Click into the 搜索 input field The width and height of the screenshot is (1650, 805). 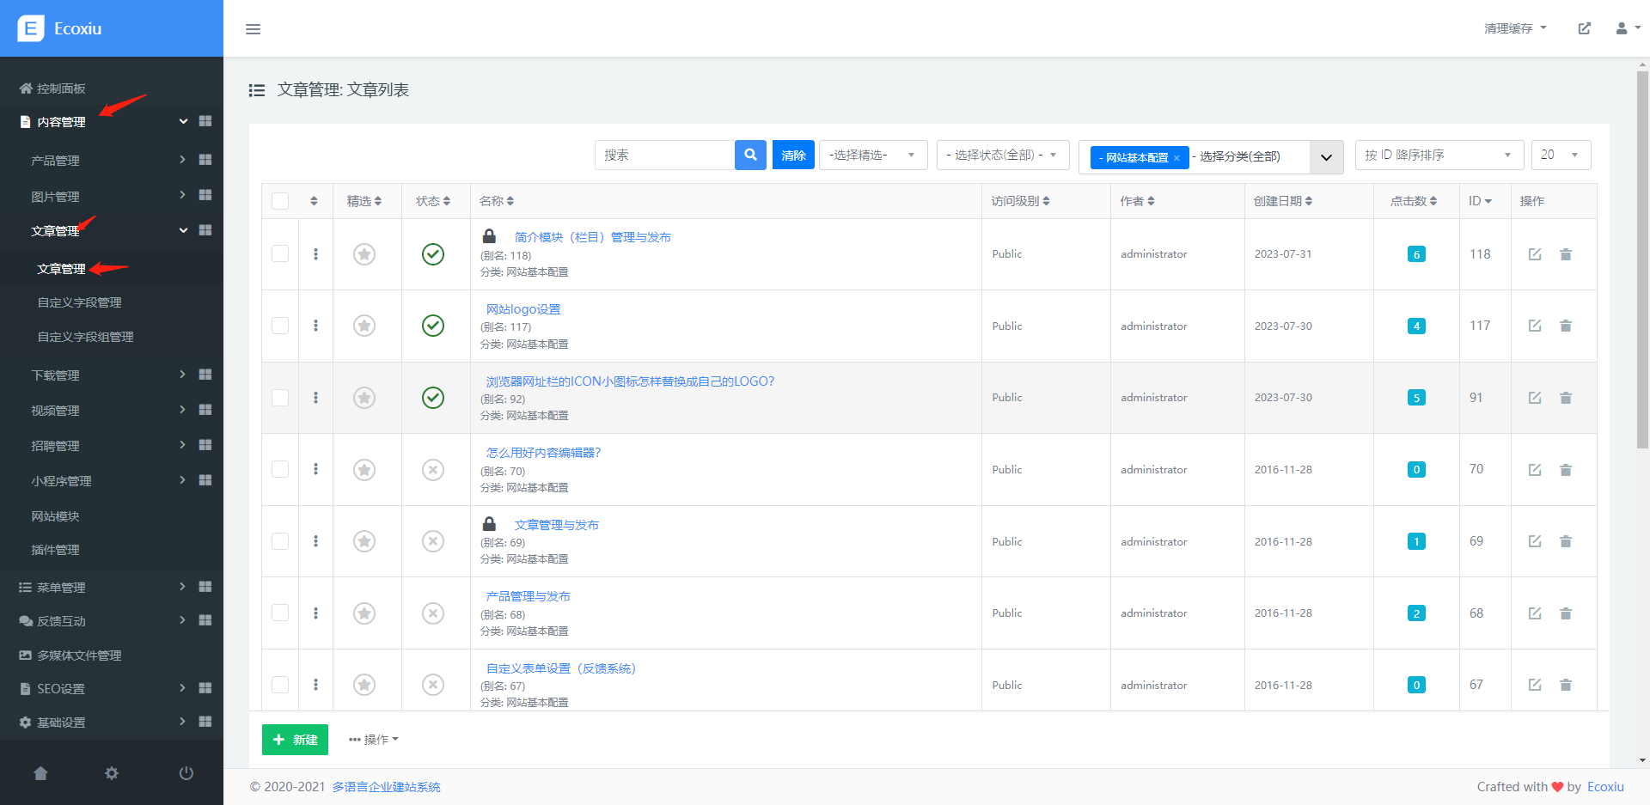click(664, 156)
